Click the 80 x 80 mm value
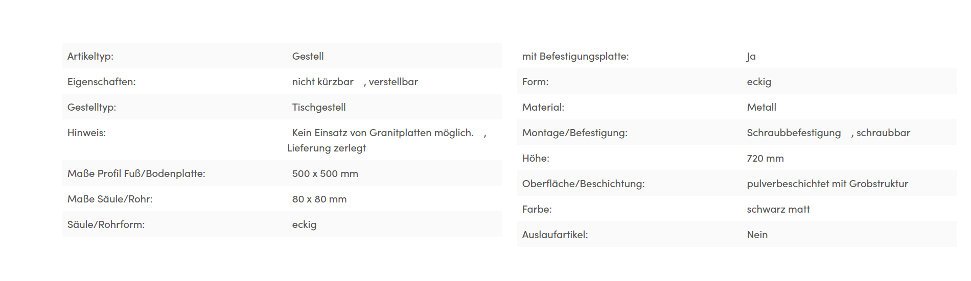971x281 pixels. (x=319, y=199)
